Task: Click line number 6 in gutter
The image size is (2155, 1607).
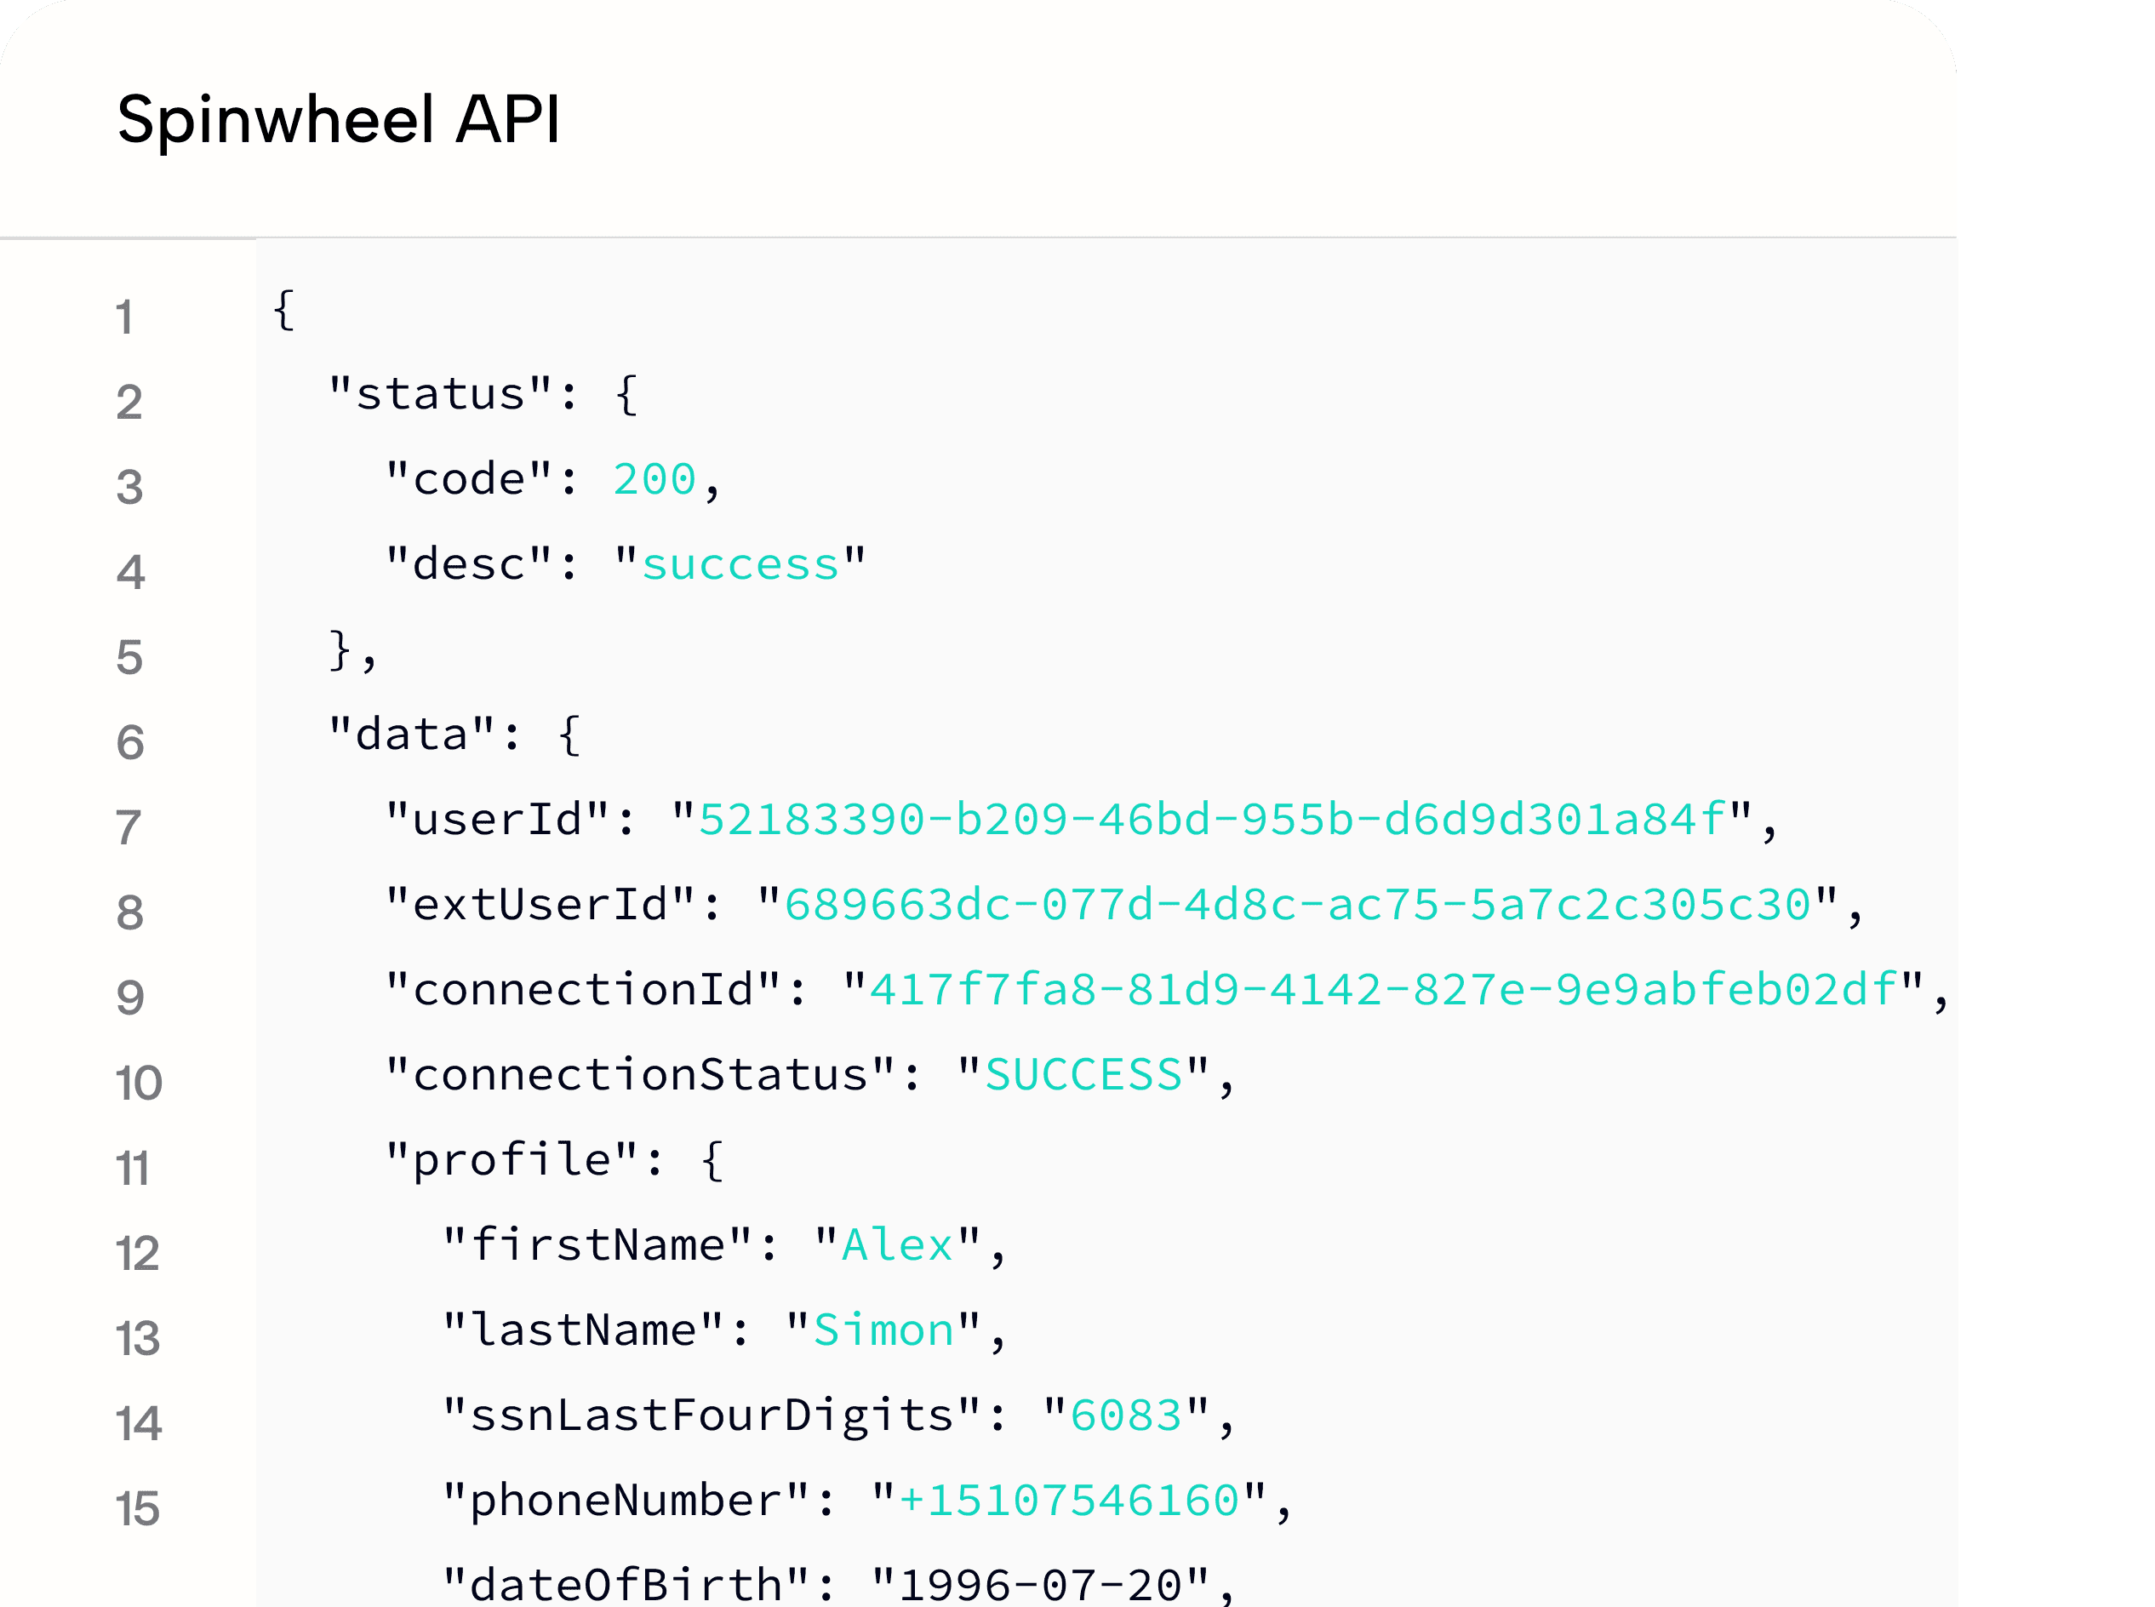Action: tap(130, 743)
